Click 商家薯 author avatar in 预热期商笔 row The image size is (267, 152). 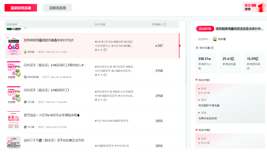(25, 52)
